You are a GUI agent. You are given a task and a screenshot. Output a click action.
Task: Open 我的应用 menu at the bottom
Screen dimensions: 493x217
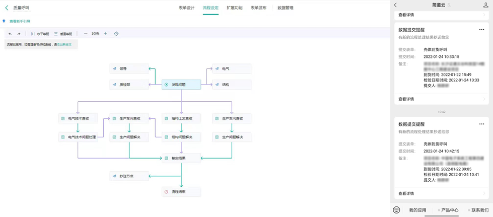(x=417, y=210)
